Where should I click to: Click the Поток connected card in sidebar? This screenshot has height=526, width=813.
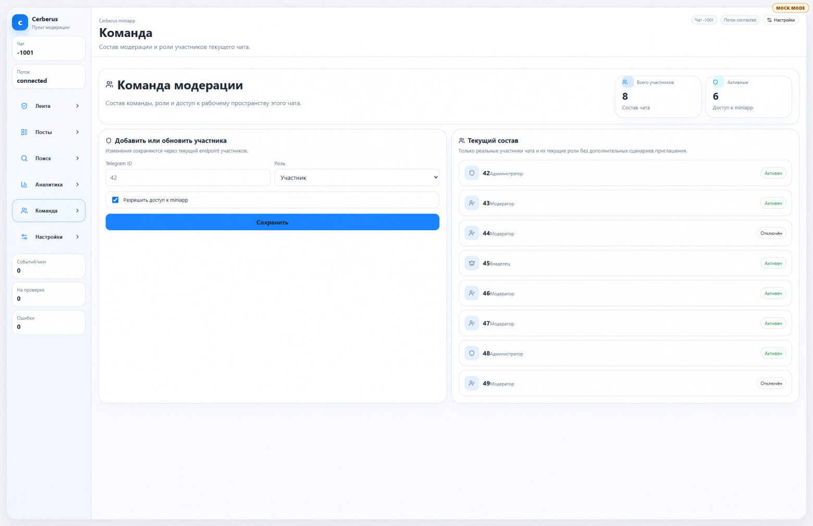coord(48,77)
